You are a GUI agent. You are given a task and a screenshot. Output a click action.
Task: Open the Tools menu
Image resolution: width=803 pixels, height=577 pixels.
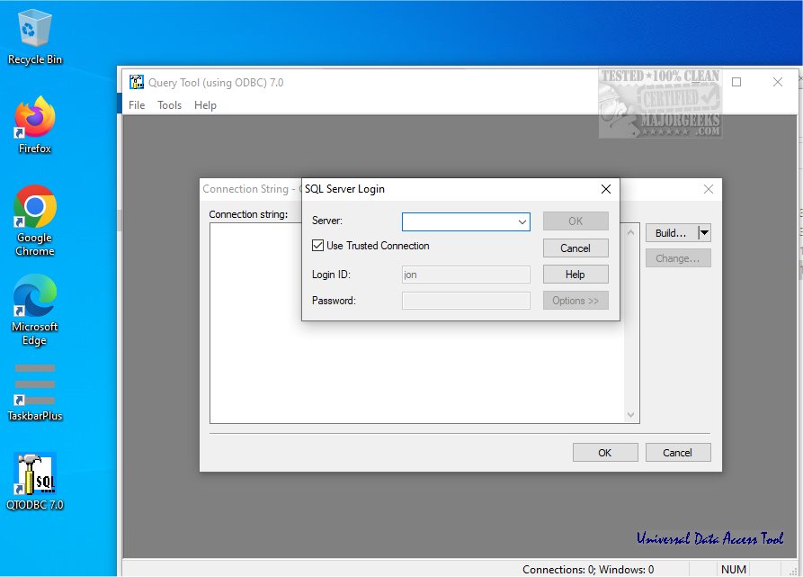pos(170,105)
